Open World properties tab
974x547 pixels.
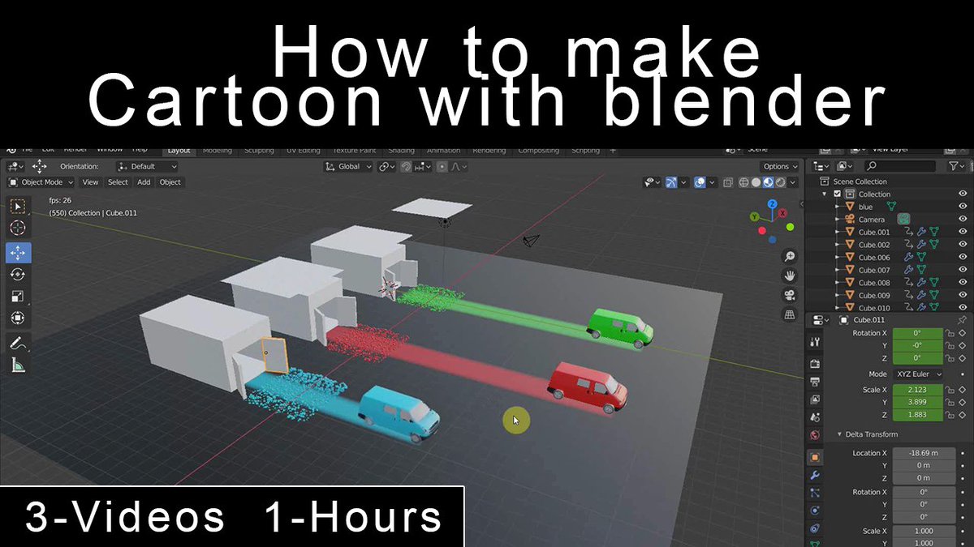[x=816, y=435]
